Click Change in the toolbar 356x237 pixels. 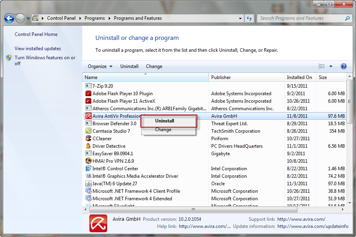[154, 66]
